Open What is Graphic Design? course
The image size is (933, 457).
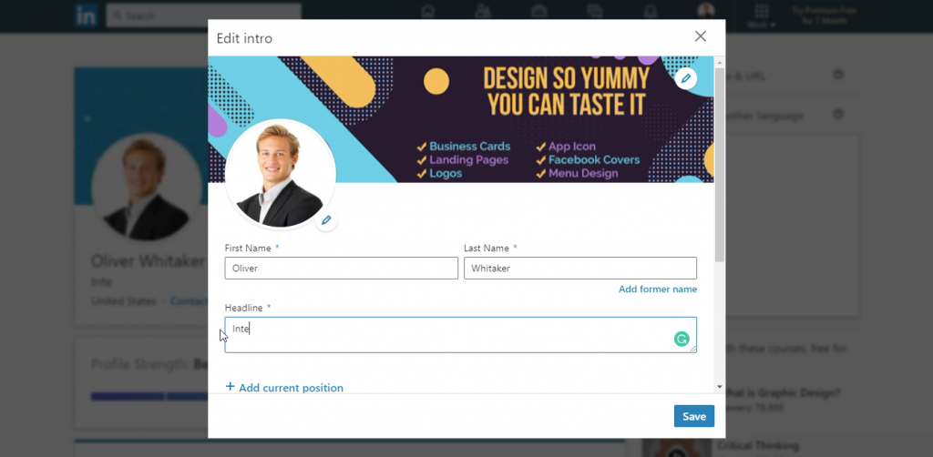click(x=783, y=393)
